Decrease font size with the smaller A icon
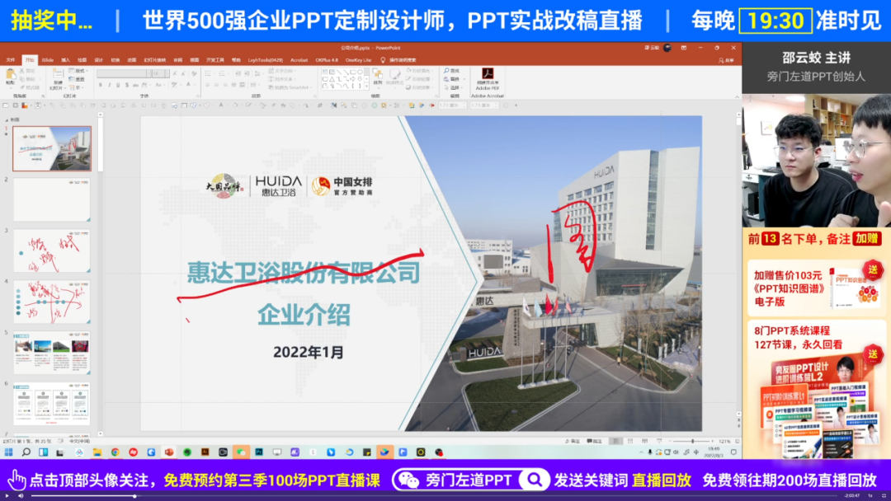Image resolution: width=891 pixels, height=501 pixels. 183,74
